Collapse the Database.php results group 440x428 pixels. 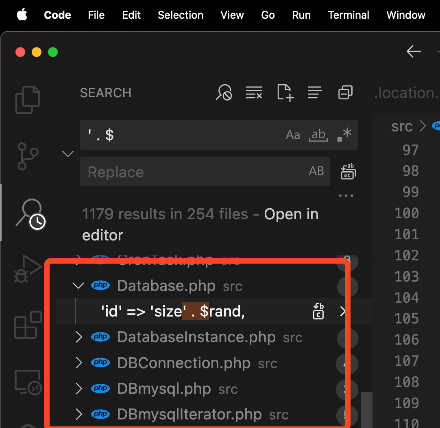[x=78, y=286]
